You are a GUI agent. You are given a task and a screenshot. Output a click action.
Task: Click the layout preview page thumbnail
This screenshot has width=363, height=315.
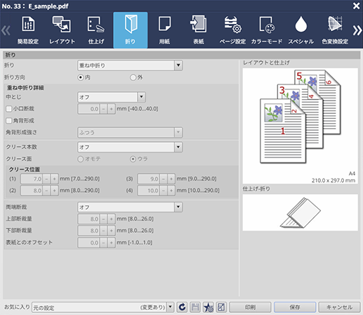pos(301,126)
